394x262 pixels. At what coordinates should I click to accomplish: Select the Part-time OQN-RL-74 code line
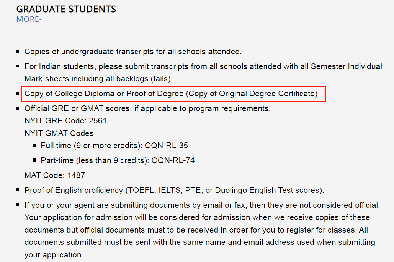(118, 160)
